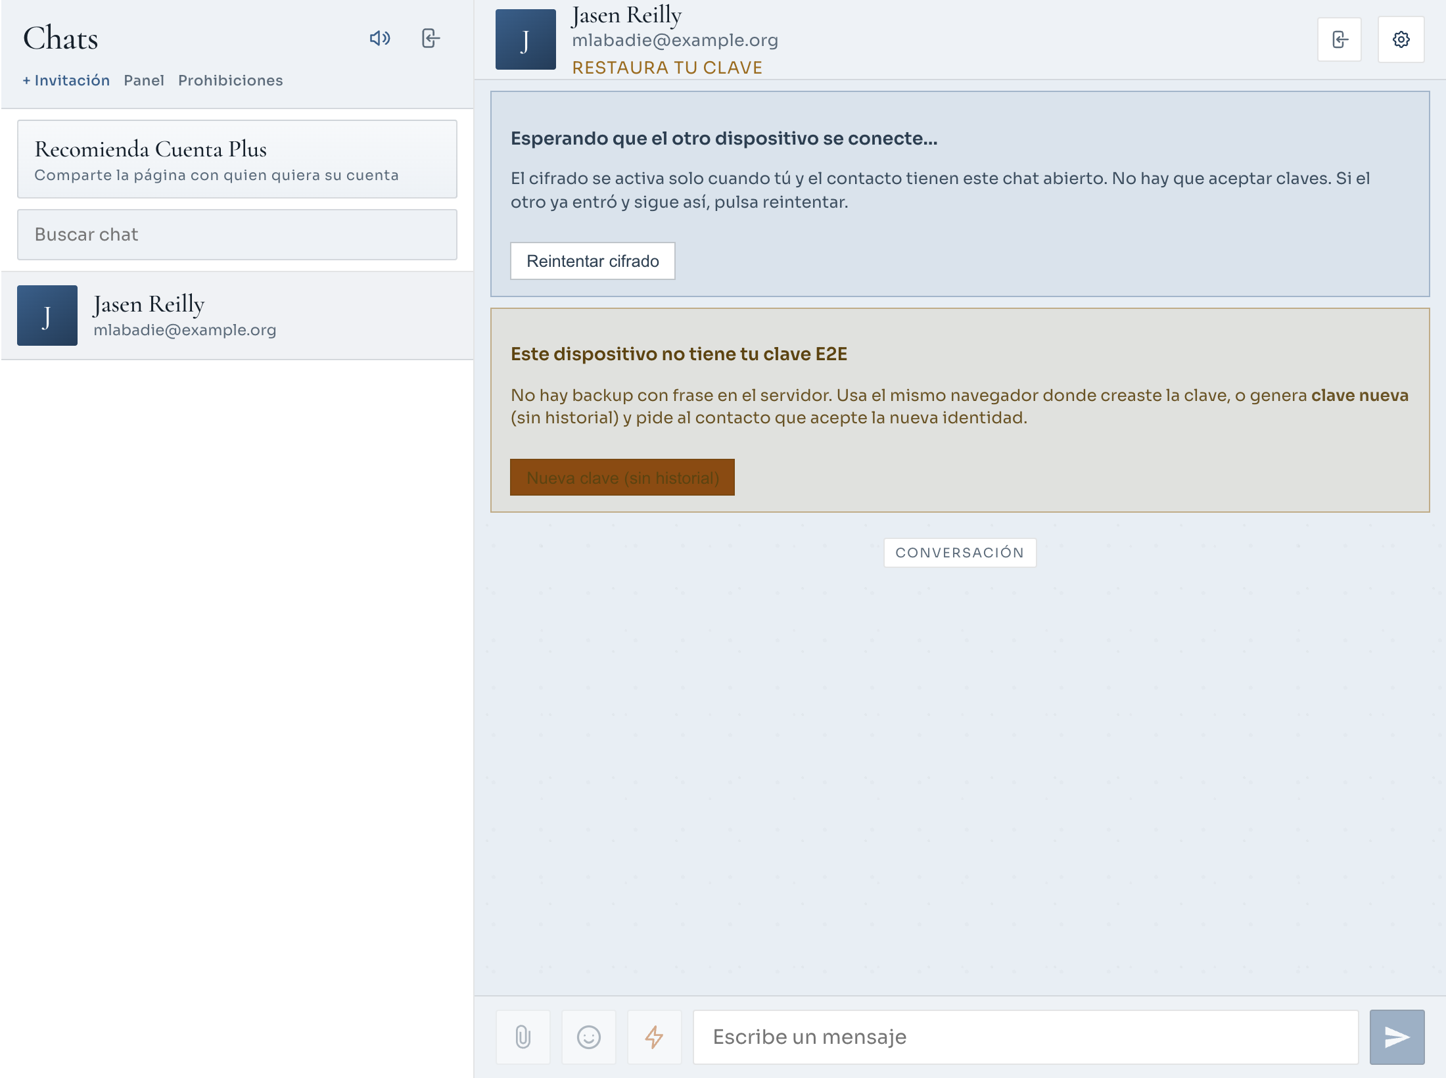The image size is (1446, 1078).
Task: Click the CONVERSACIÓN divider label
Action: point(960,553)
